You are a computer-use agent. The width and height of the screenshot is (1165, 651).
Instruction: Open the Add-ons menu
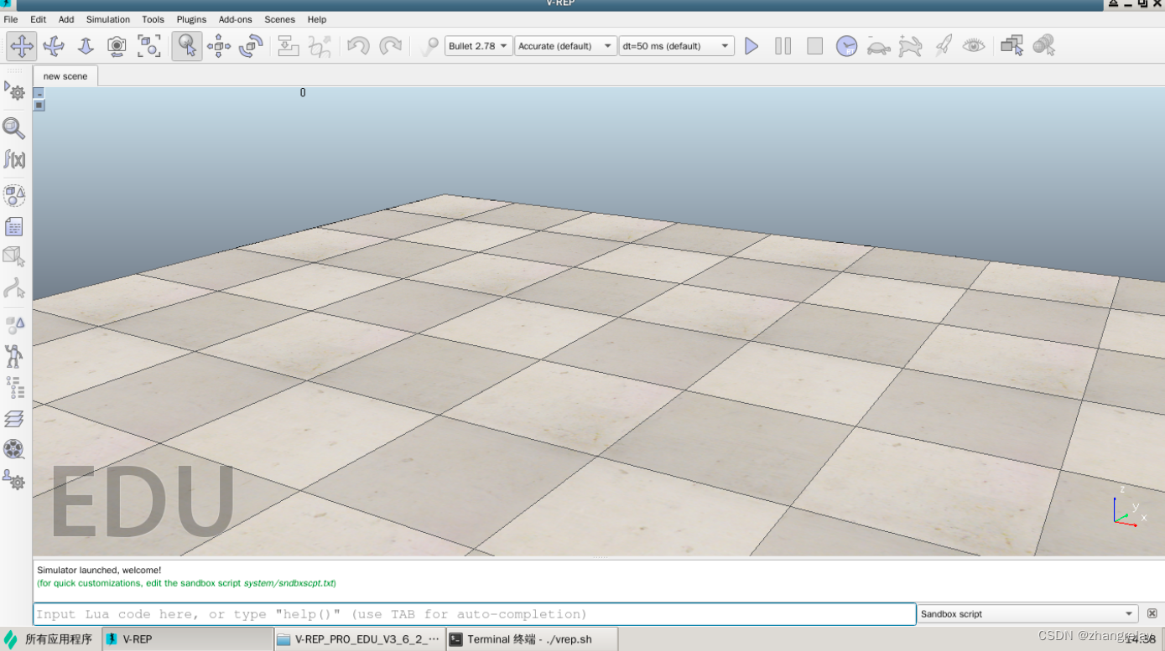pos(235,19)
